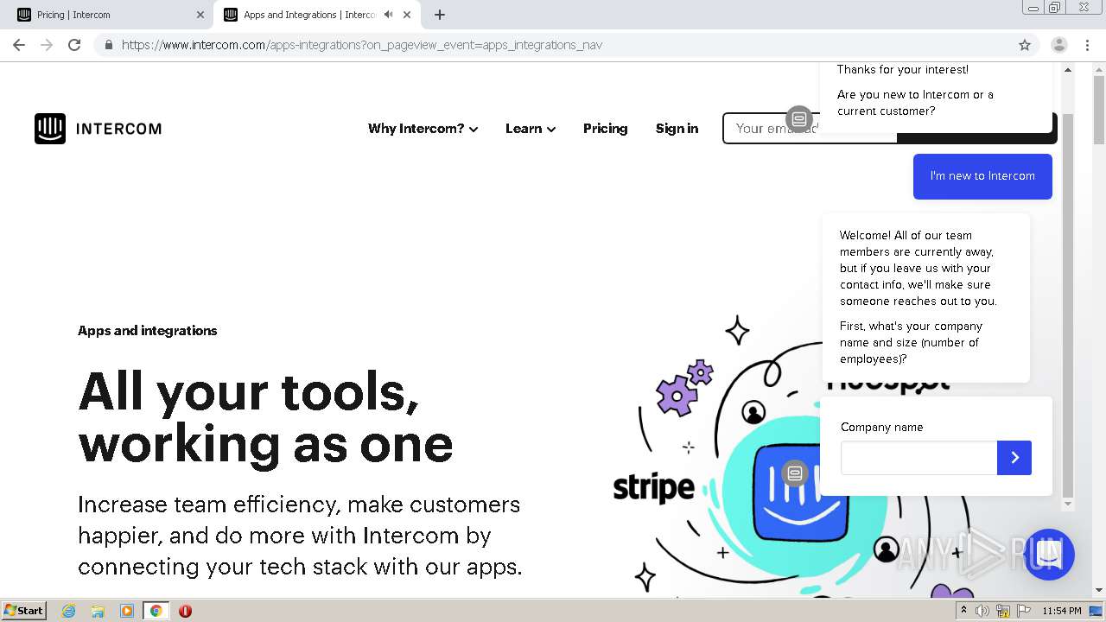1106x622 pixels.
Task: Click the chat panel scrollbar thumb
Action: 1068,307
